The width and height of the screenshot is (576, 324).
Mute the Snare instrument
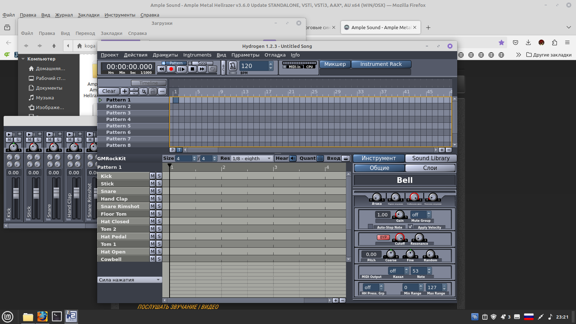click(x=153, y=191)
